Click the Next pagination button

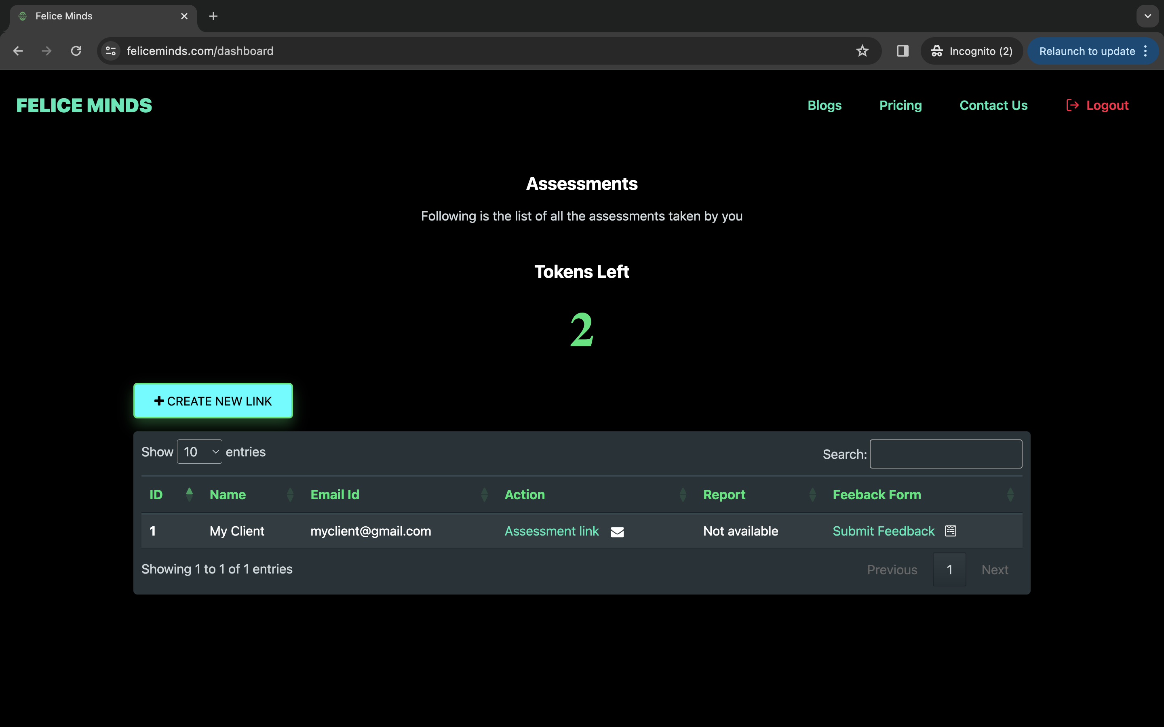click(995, 569)
